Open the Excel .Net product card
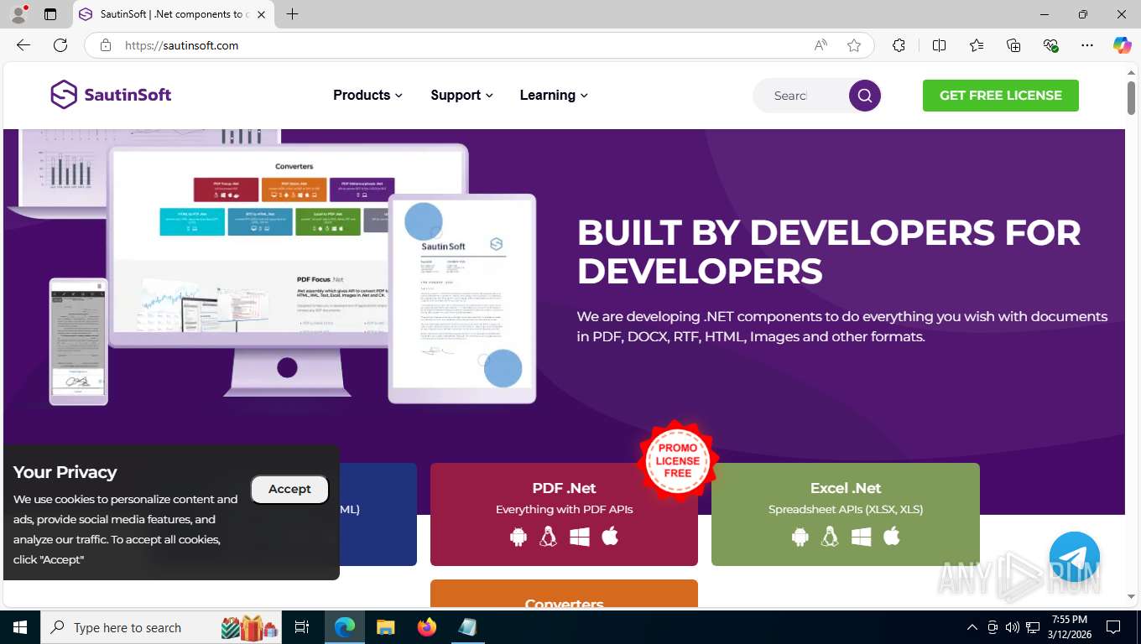This screenshot has width=1141, height=644. 846,514
